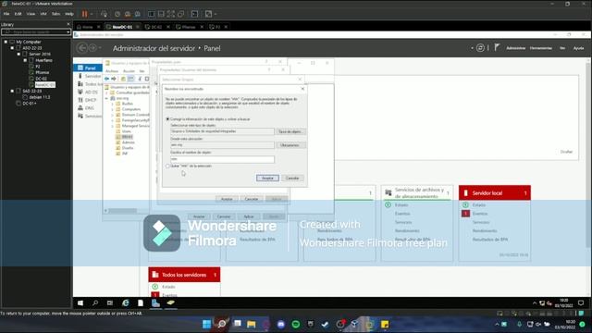Viewport: 592px width, 333px height.
Task: Expand Domain Controllers node in AD tree
Action: [112, 115]
